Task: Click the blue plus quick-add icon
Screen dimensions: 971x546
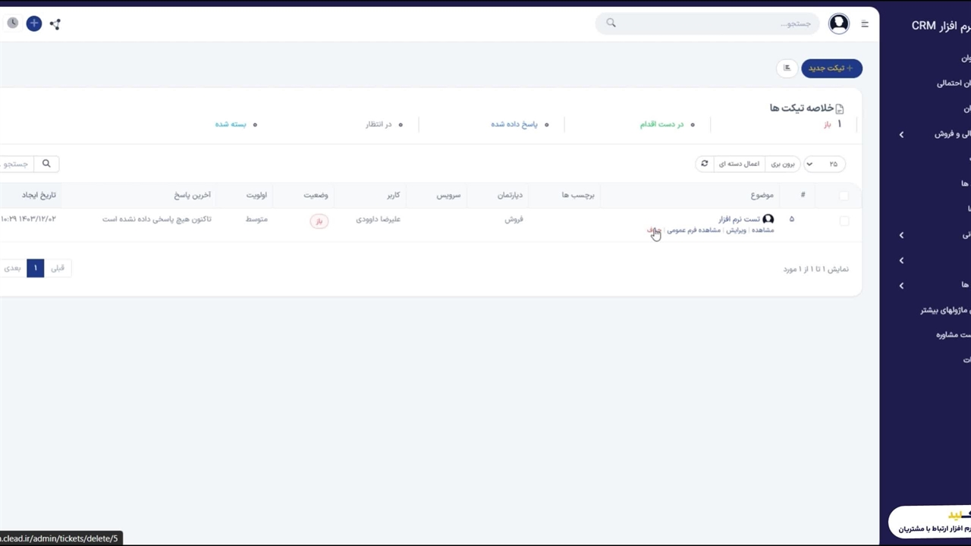Action: (34, 24)
